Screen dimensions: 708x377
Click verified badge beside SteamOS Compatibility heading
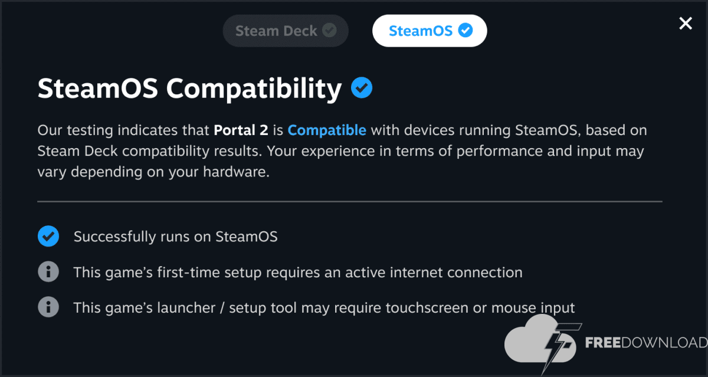(361, 88)
